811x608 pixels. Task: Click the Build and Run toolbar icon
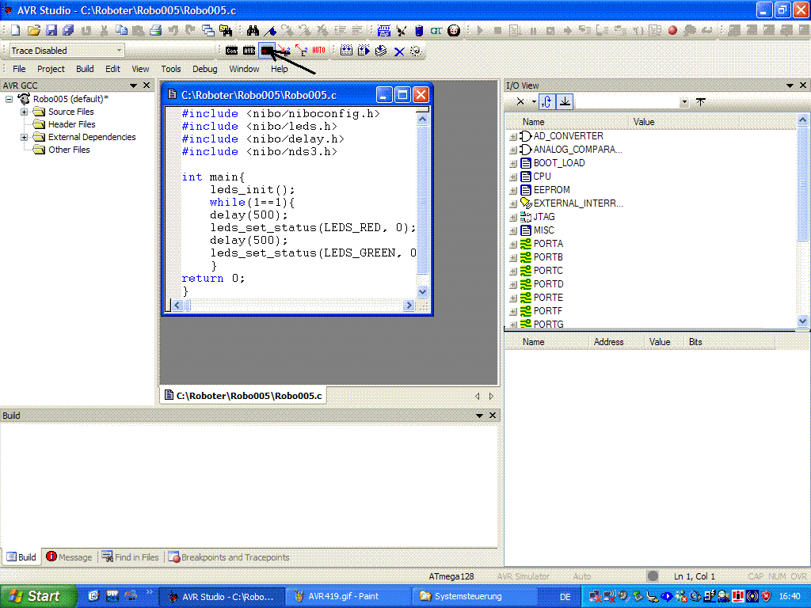[x=363, y=50]
